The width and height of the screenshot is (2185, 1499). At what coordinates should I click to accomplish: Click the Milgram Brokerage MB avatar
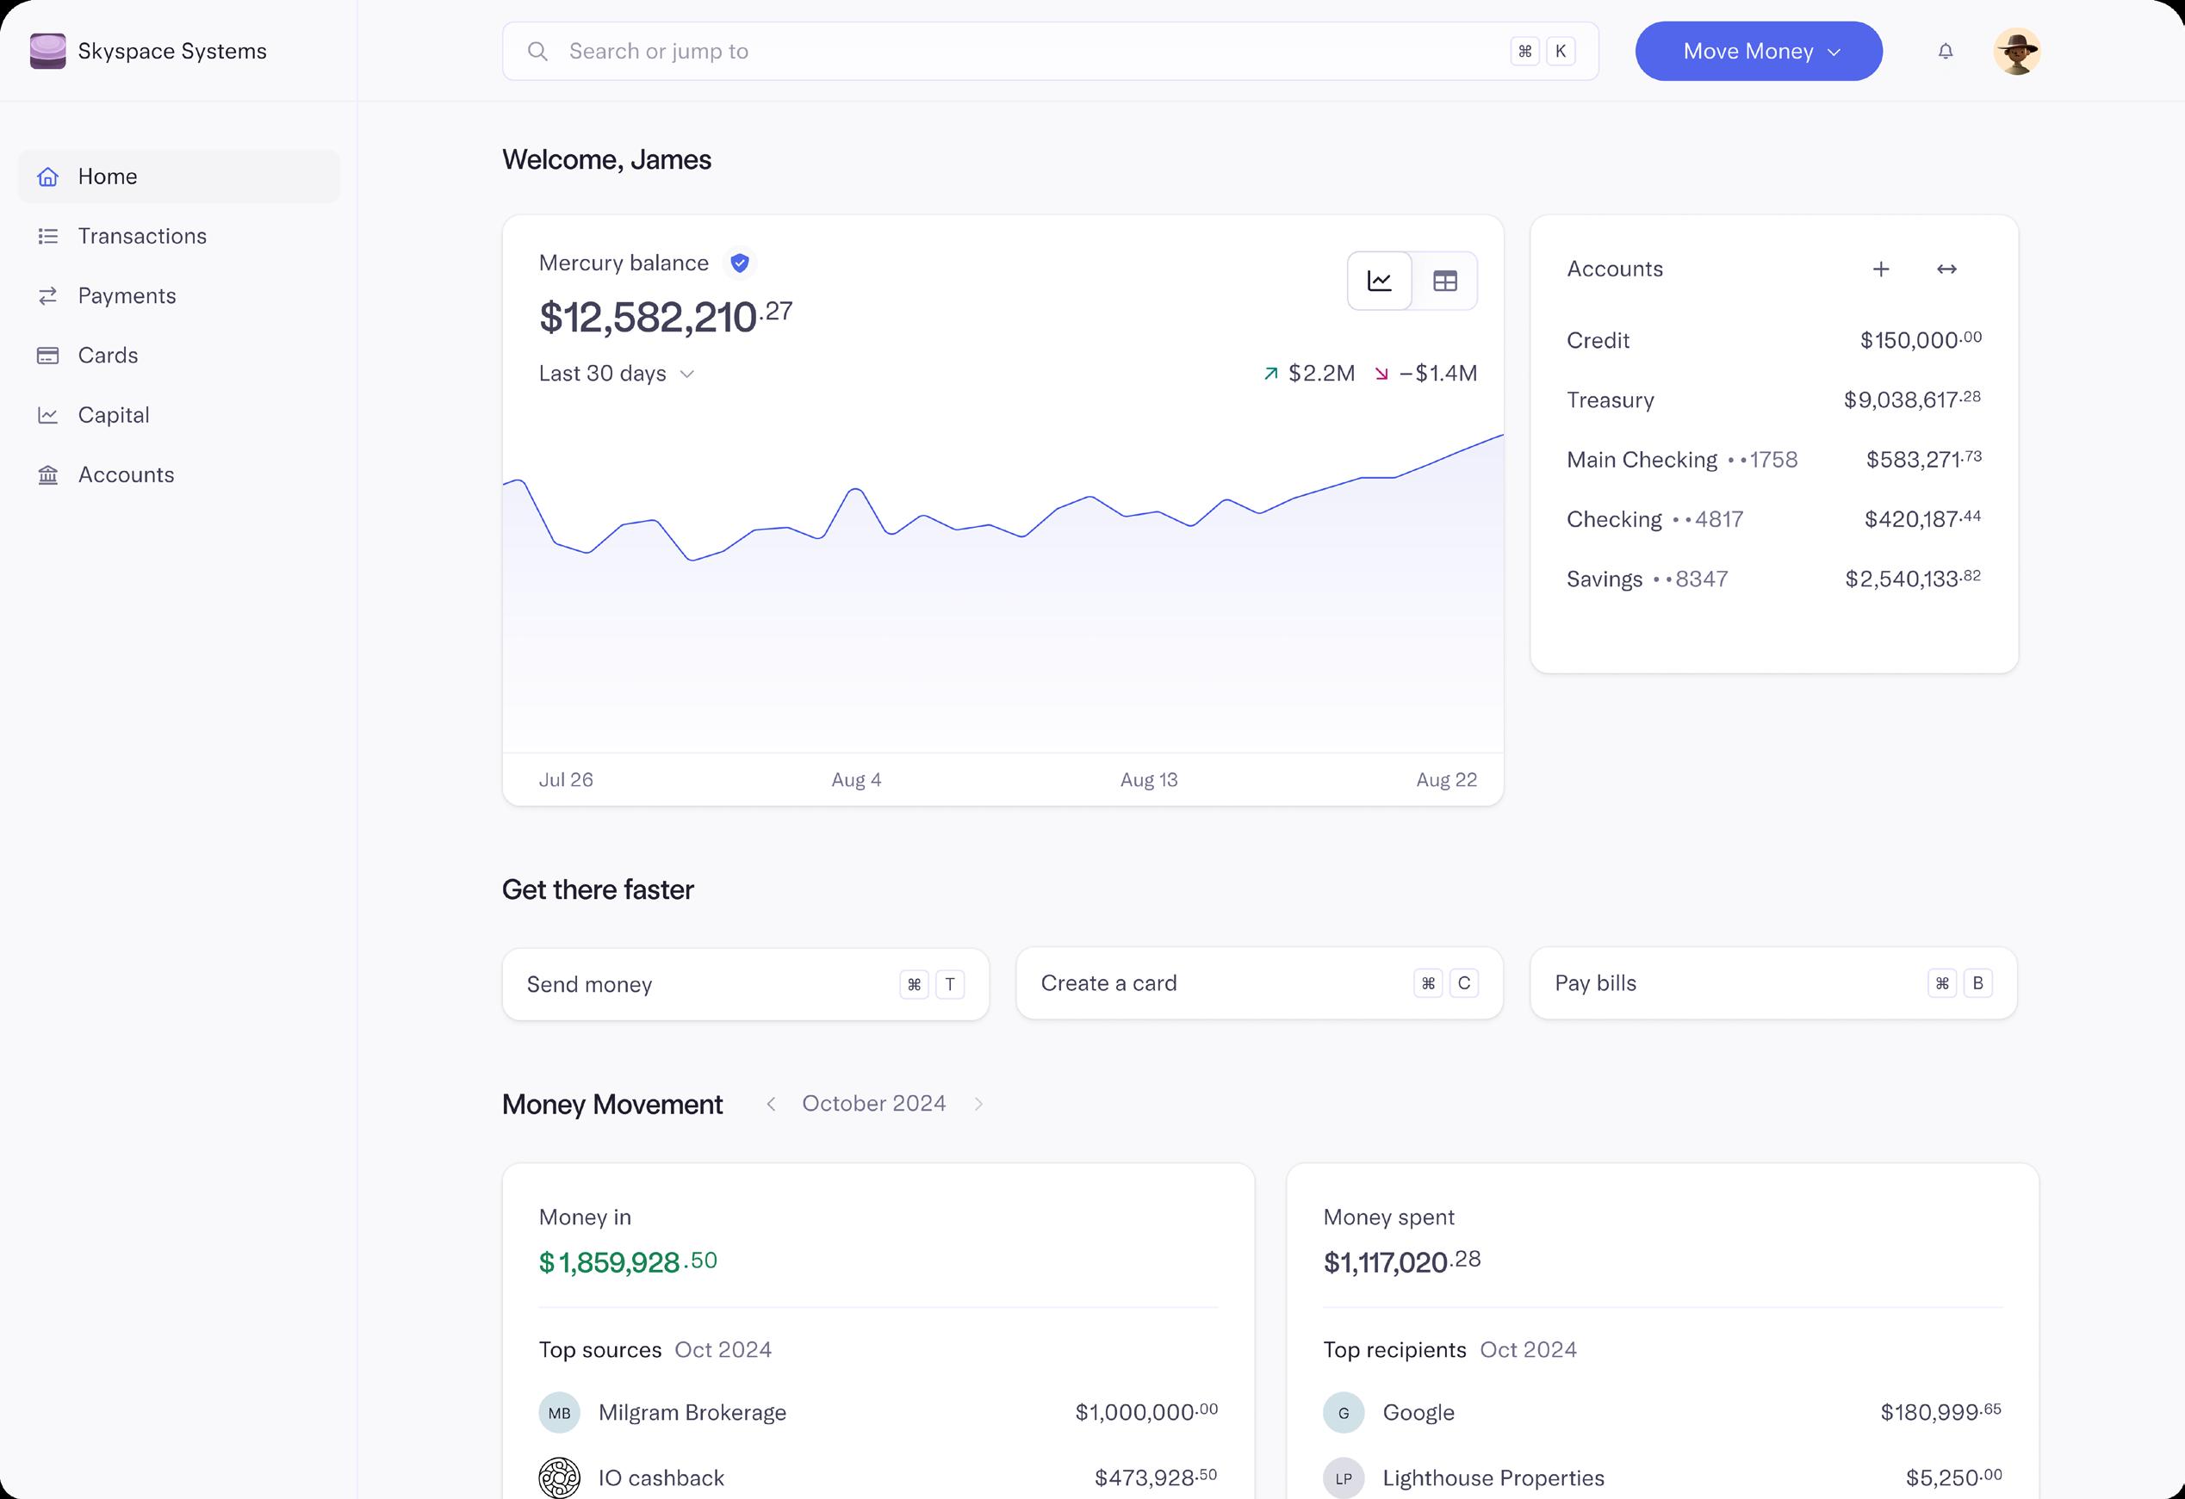point(560,1411)
